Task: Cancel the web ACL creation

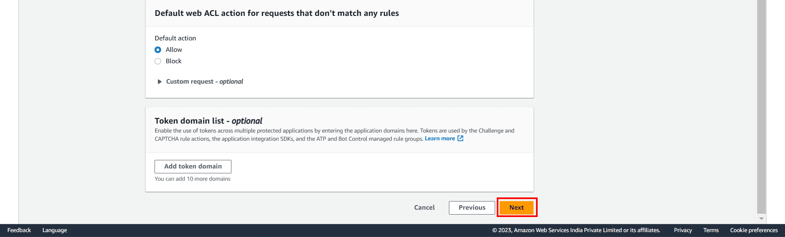Action: tap(424, 208)
